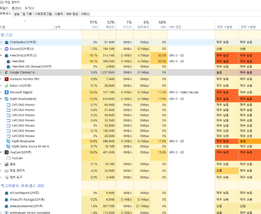
Task: Expand the Melon 4 process group
Action: (x=1, y=86)
